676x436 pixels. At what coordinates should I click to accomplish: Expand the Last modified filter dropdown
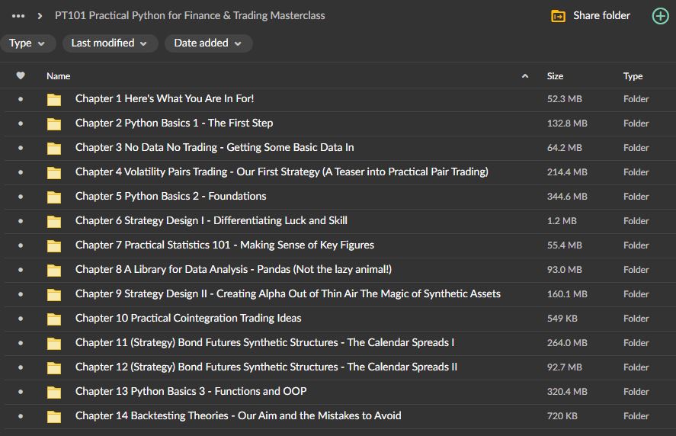pyautogui.click(x=110, y=43)
